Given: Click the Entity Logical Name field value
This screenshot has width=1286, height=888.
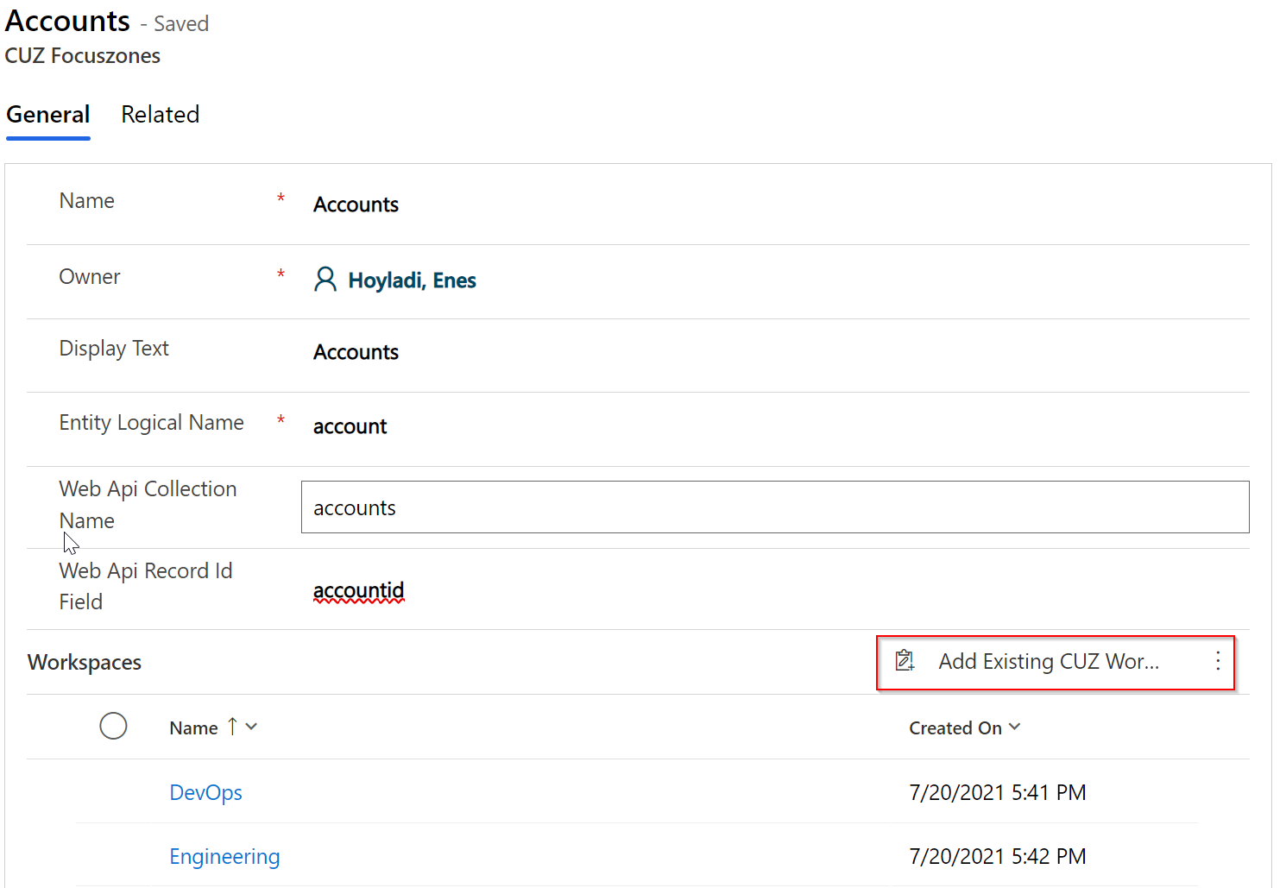Looking at the screenshot, I should coord(350,426).
